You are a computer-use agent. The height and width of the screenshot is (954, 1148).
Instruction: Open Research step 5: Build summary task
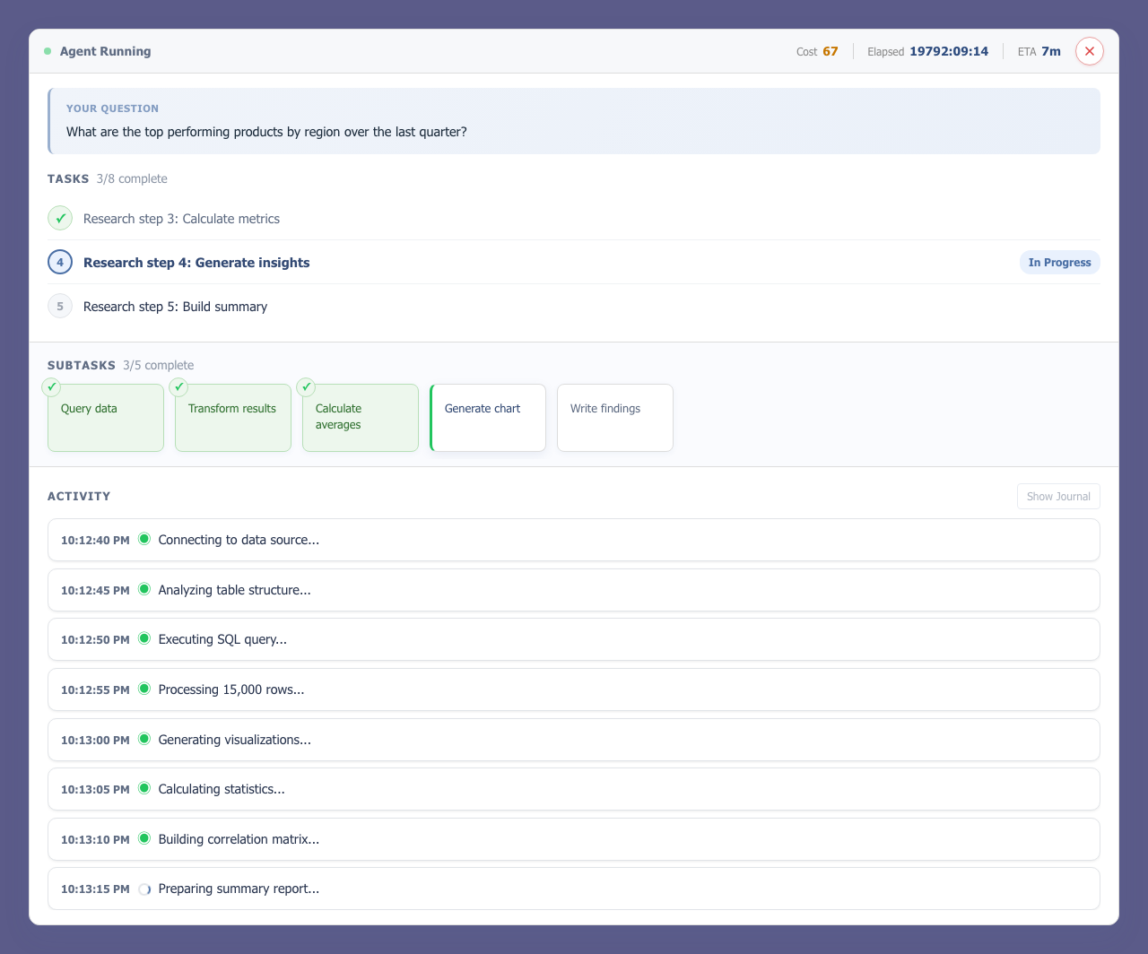(175, 307)
